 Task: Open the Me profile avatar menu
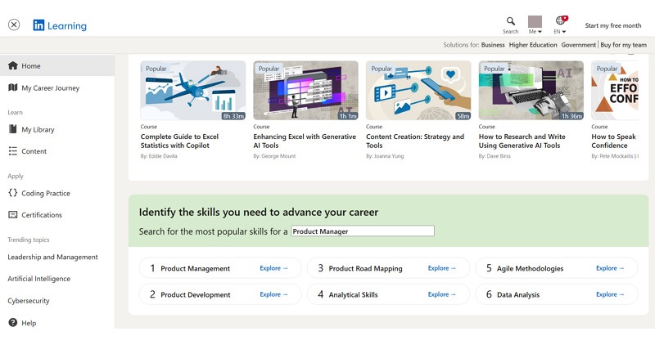tap(535, 25)
